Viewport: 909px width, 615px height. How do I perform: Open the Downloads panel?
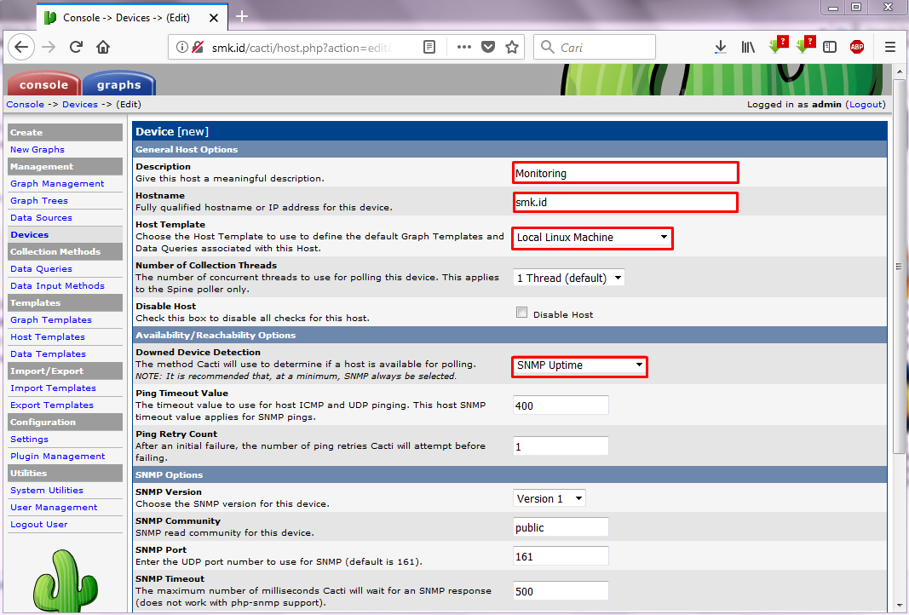pyautogui.click(x=720, y=47)
